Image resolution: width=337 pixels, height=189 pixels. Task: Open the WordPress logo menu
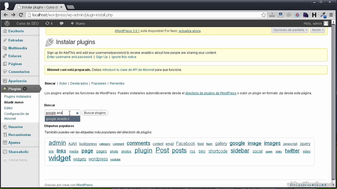[x=7, y=23]
